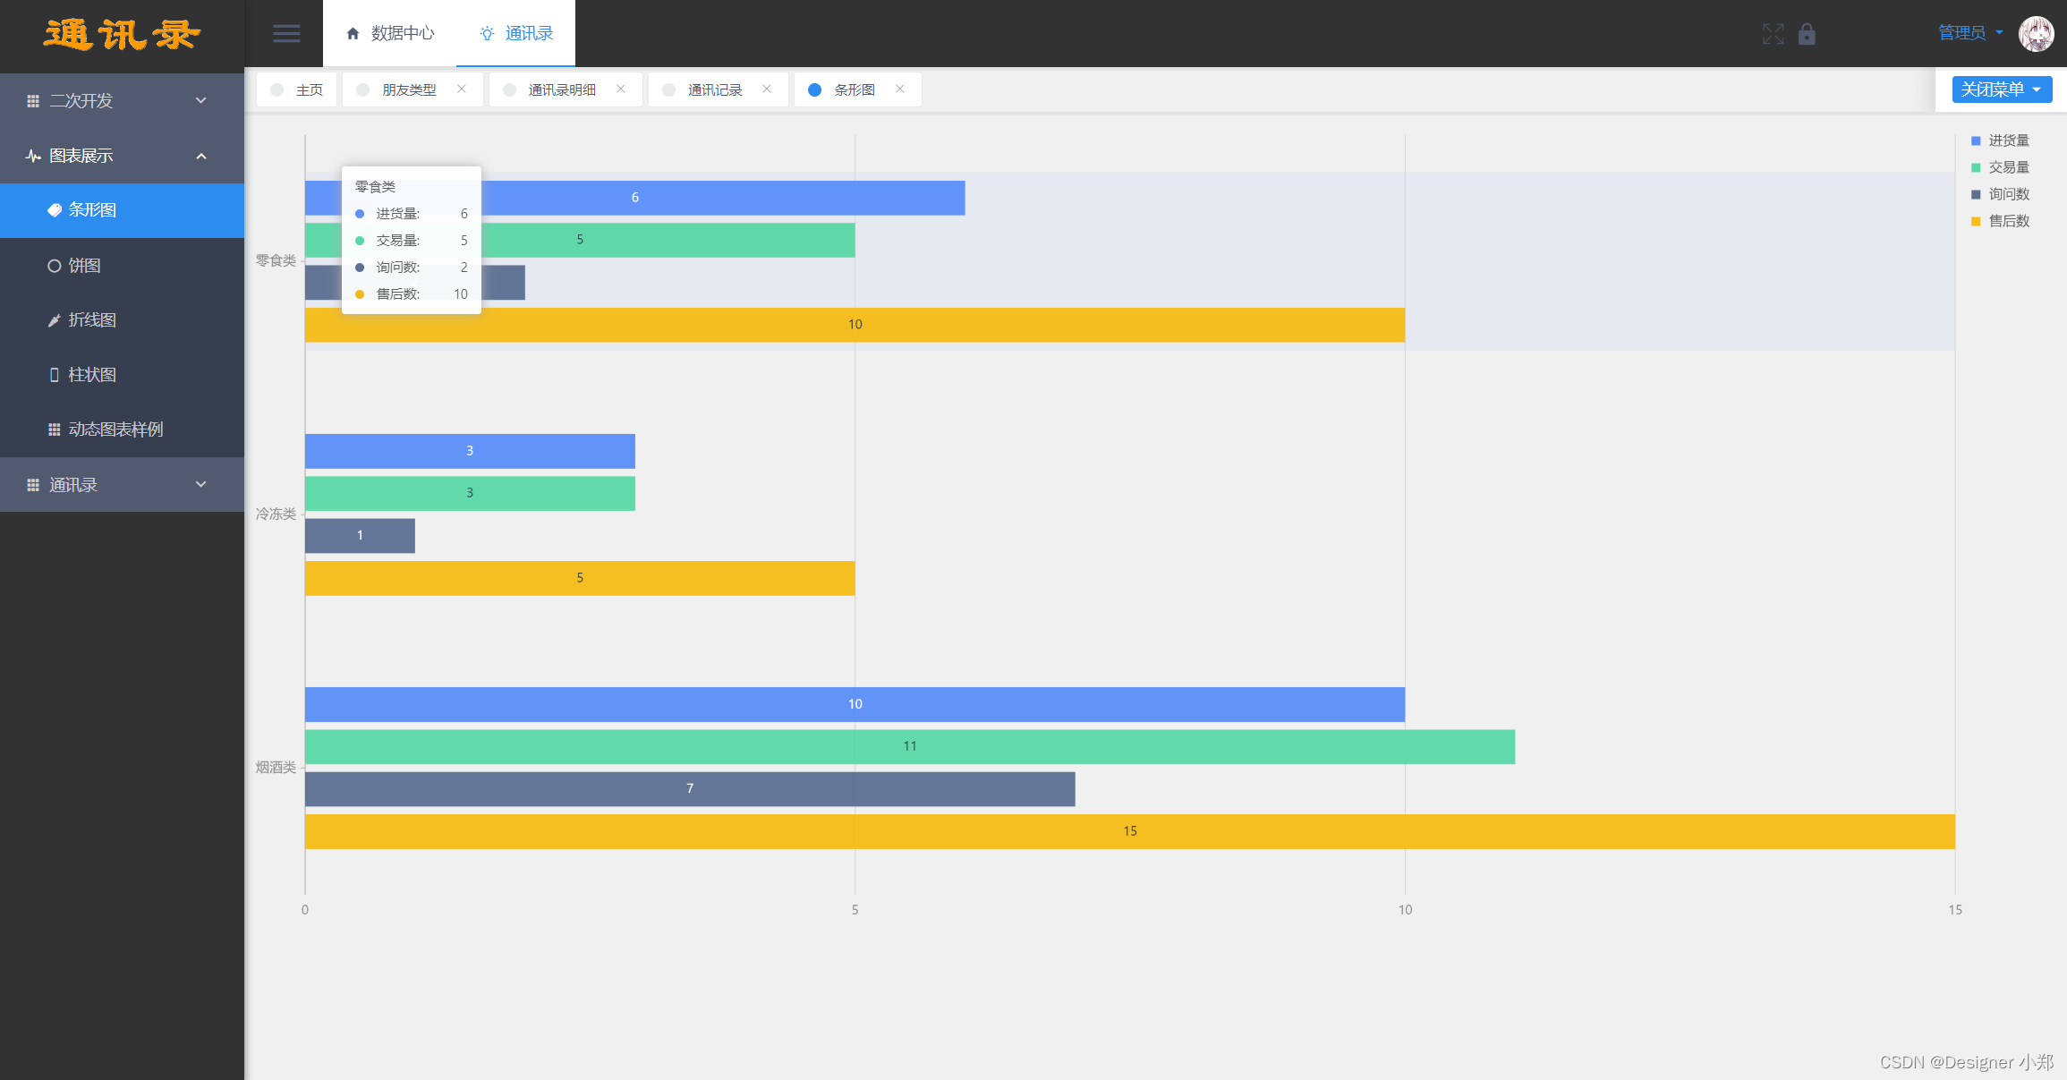Click the hamburger menu collapse icon
Image resolution: width=2067 pixels, height=1080 pixels.
coord(286,34)
